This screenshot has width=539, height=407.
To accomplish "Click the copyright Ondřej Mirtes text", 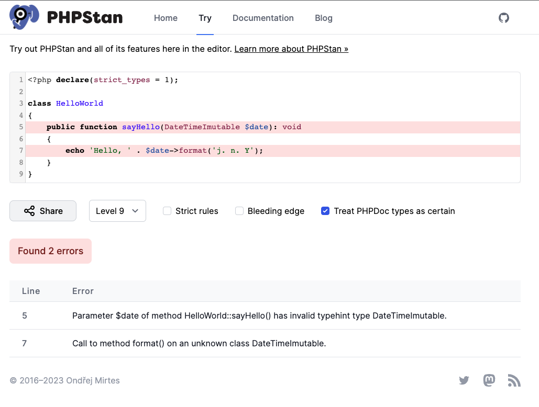I will [x=64, y=380].
